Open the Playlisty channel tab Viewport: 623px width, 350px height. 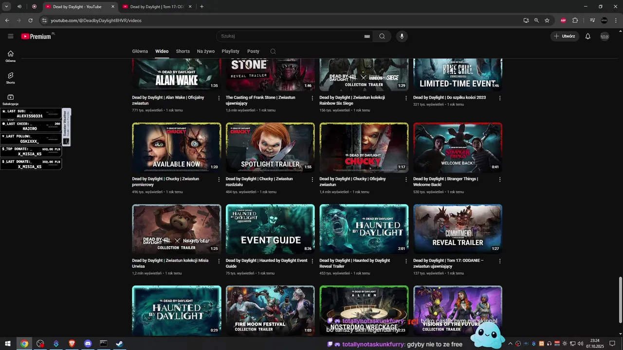(x=231, y=51)
